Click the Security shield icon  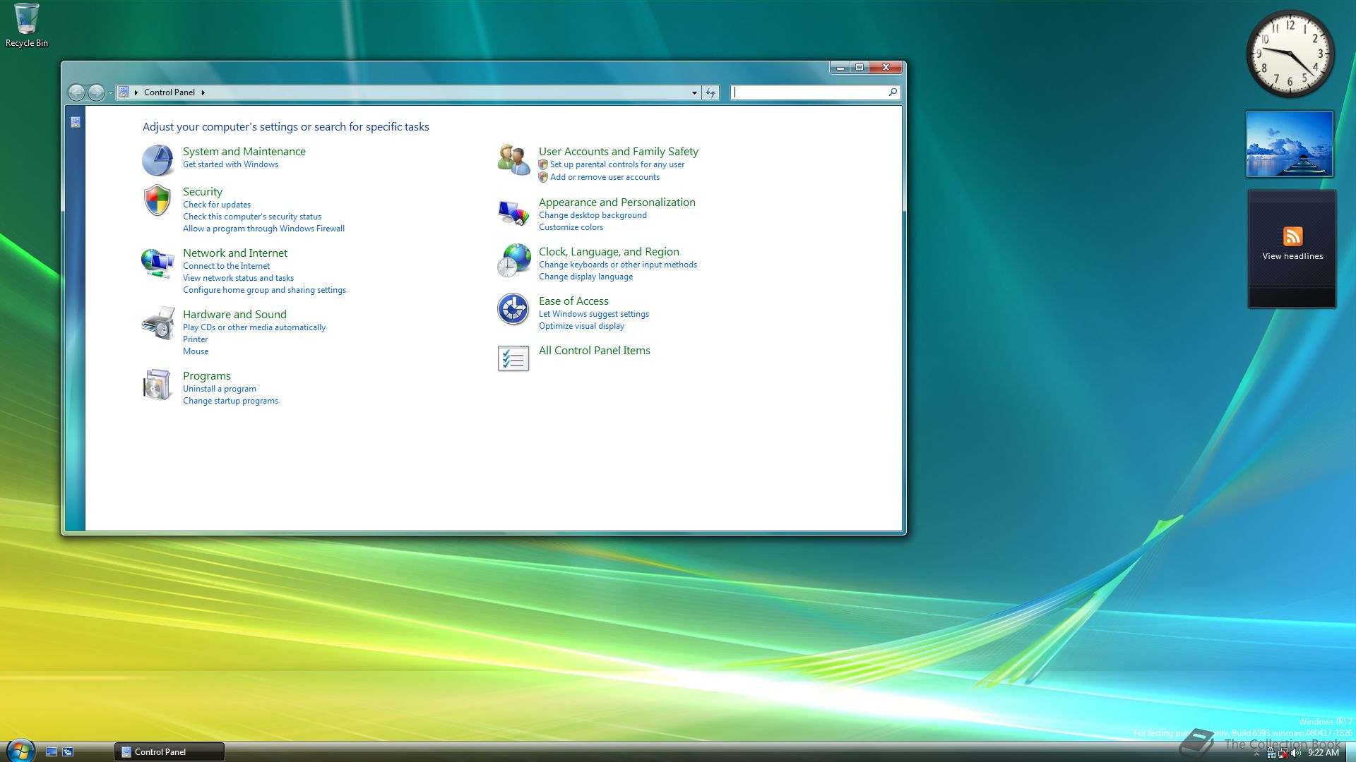coord(157,200)
